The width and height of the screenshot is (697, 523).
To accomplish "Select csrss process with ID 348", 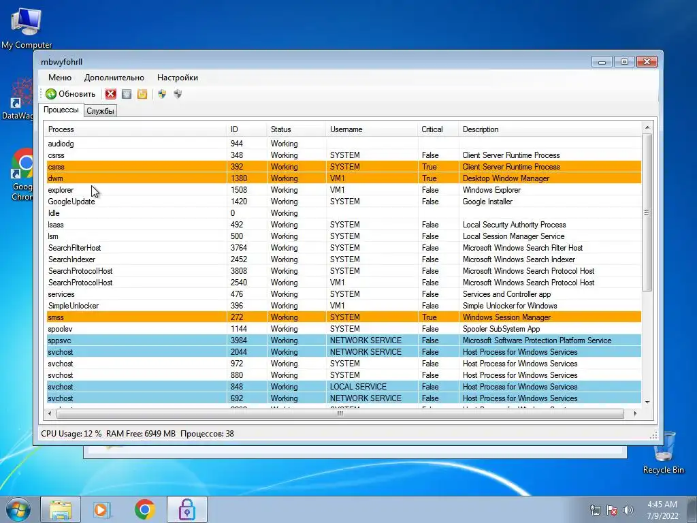I will (344, 155).
